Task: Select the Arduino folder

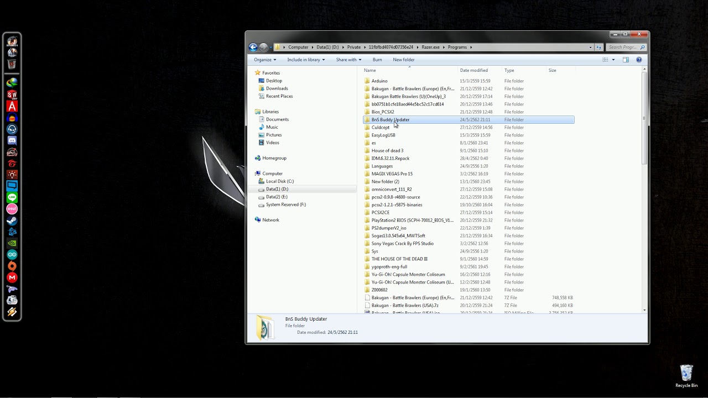Action: [468, 81]
